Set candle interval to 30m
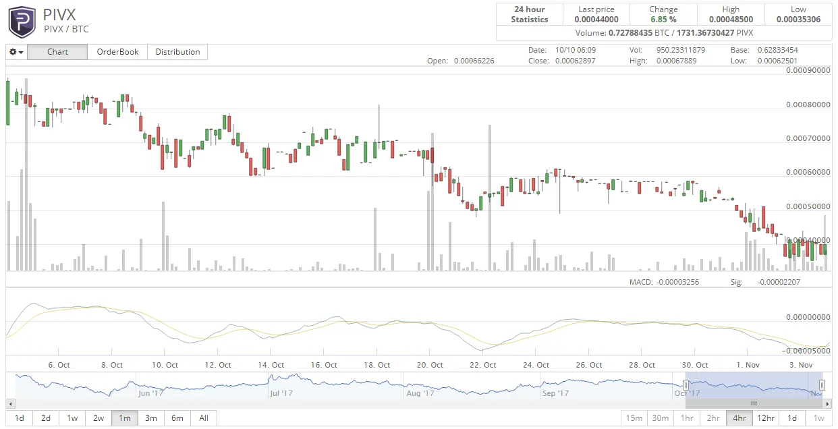 pyautogui.click(x=661, y=418)
